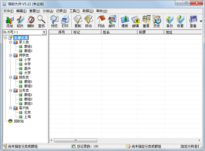This screenshot has height=151, width=205.
Task: Open the 查找 (Find) magnifier tool
Action: click(41, 21)
